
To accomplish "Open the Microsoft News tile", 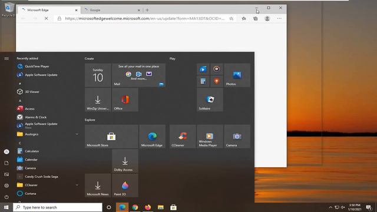I will (x=98, y=185).
